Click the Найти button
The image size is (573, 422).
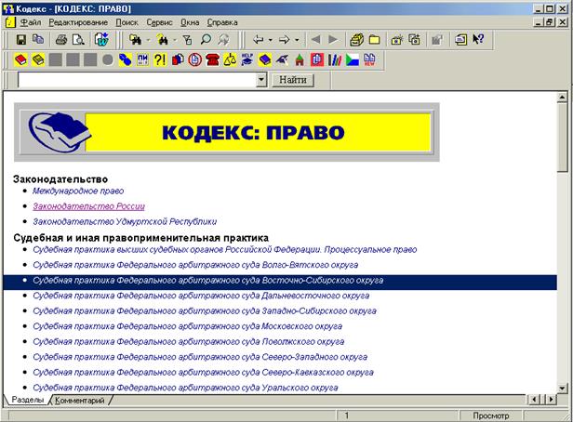[293, 80]
